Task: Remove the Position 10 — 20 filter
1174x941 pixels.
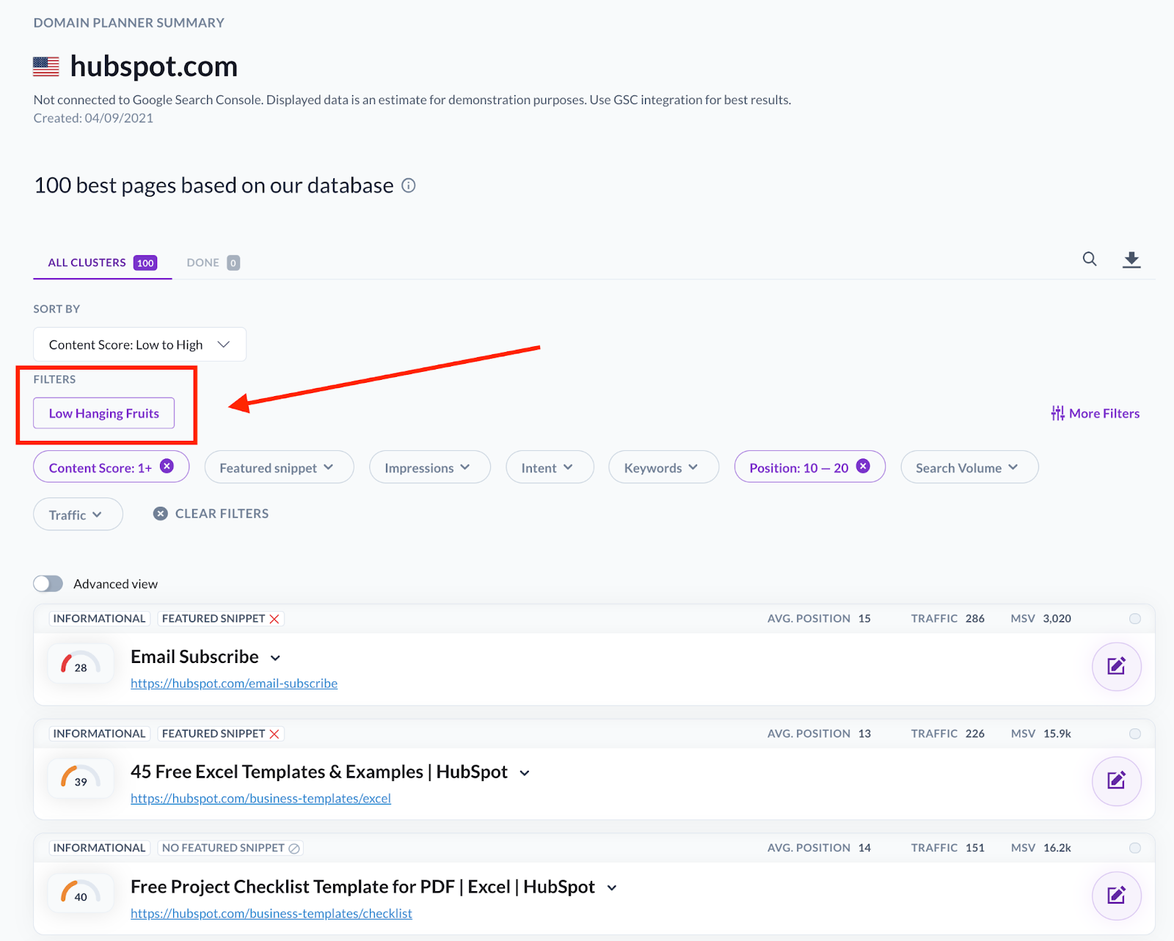Action: 864,466
